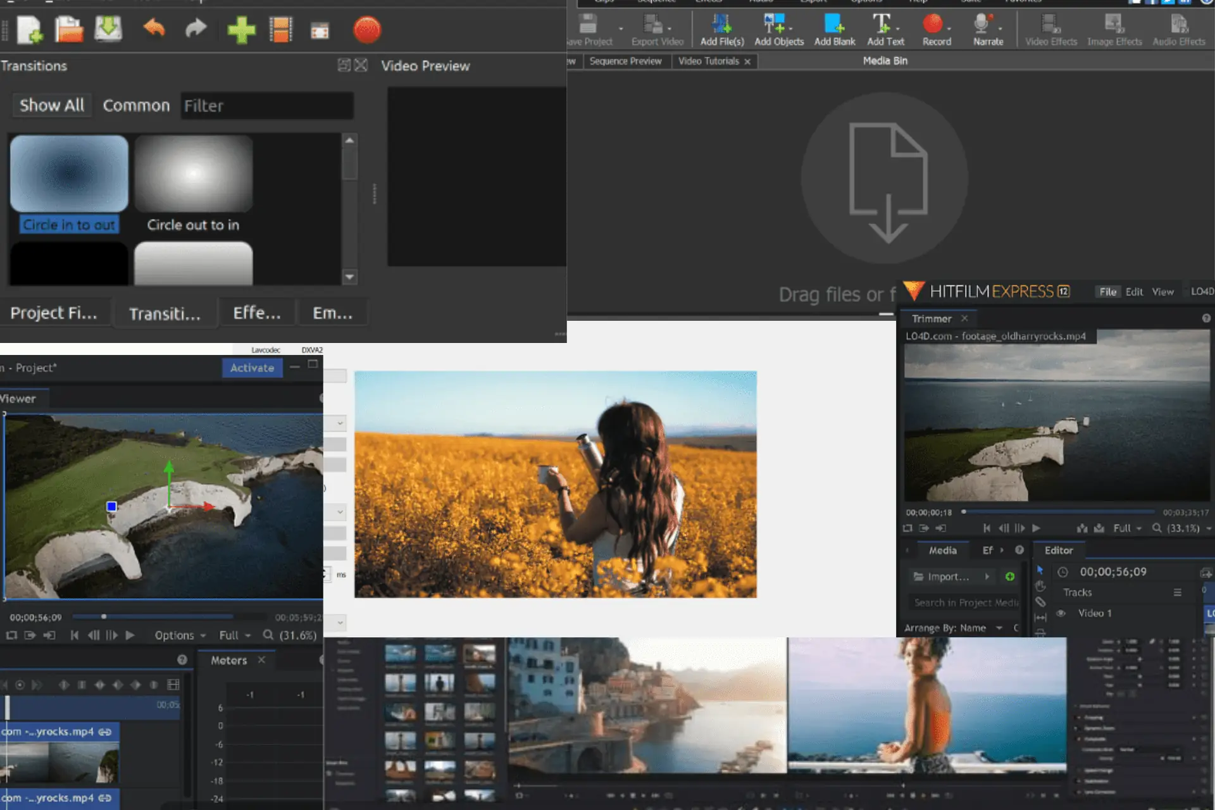
Task: Open the Transitions tab panel
Action: [x=164, y=313]
